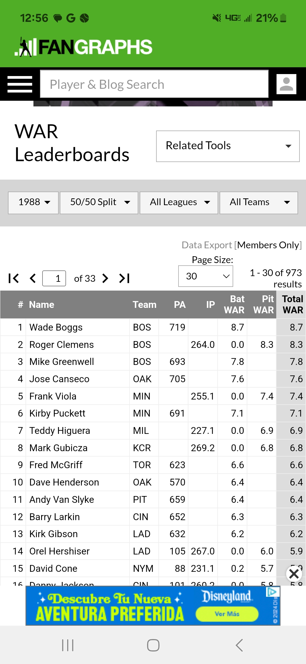Viewport: 306px width, 664px height.
Task: Change the Page Size 30 selector
Action: pos(206,276)
